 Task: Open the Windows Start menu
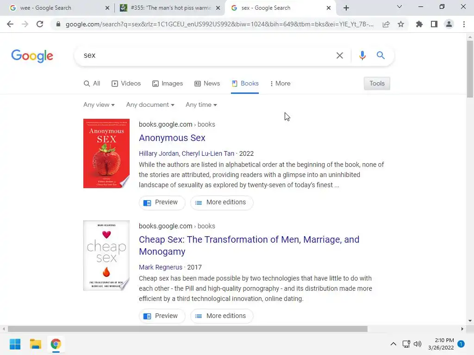(15, 344)
